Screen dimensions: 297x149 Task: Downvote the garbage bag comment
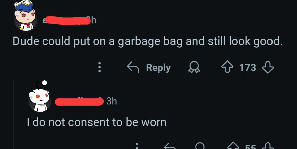click(268, 67)
